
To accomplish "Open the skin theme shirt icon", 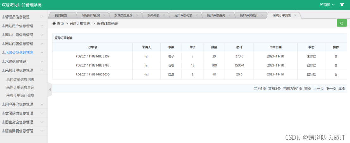I will (342, 5).
